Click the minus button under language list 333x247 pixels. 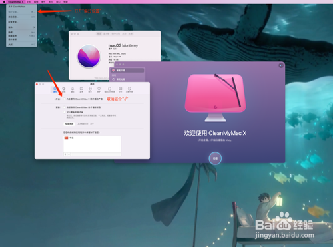pos(69,154)
